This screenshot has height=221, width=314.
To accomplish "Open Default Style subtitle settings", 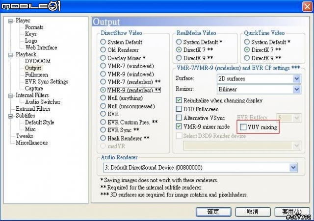I will [39, 123].
